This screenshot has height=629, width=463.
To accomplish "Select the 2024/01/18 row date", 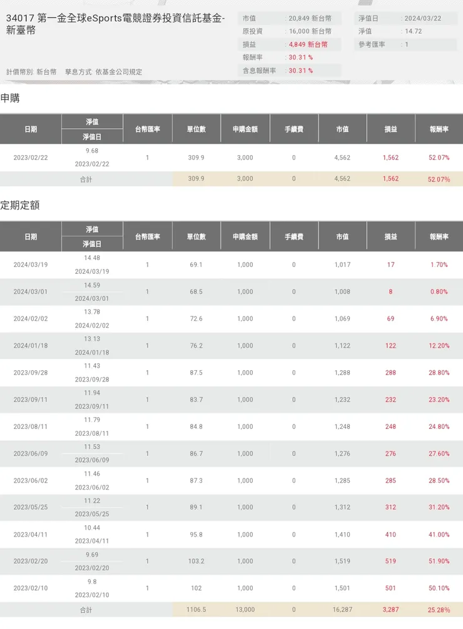I will (x=31, y=345).
